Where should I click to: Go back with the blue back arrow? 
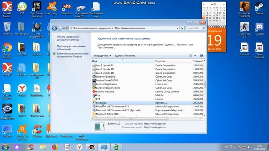click(54, 28)
